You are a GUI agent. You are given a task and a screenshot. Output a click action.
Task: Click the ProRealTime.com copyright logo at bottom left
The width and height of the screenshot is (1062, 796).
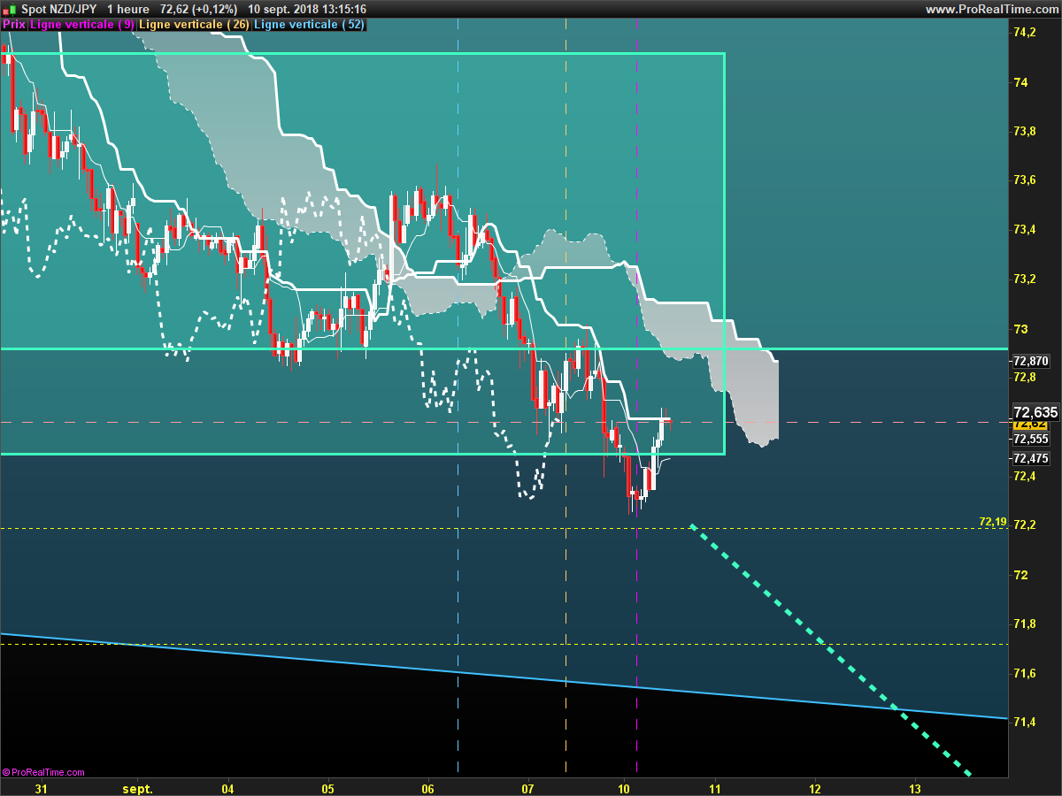tap(43, 772)
